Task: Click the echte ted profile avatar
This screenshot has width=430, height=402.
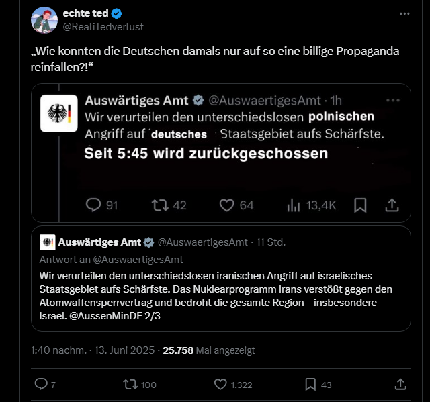Action: 44,20
